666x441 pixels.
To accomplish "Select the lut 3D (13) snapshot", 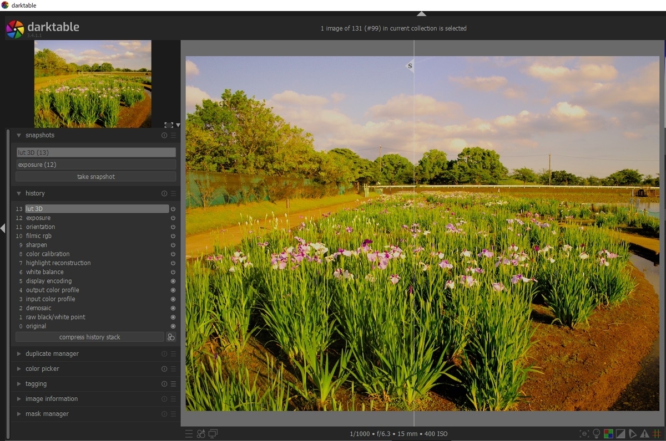I will [96, 152].
